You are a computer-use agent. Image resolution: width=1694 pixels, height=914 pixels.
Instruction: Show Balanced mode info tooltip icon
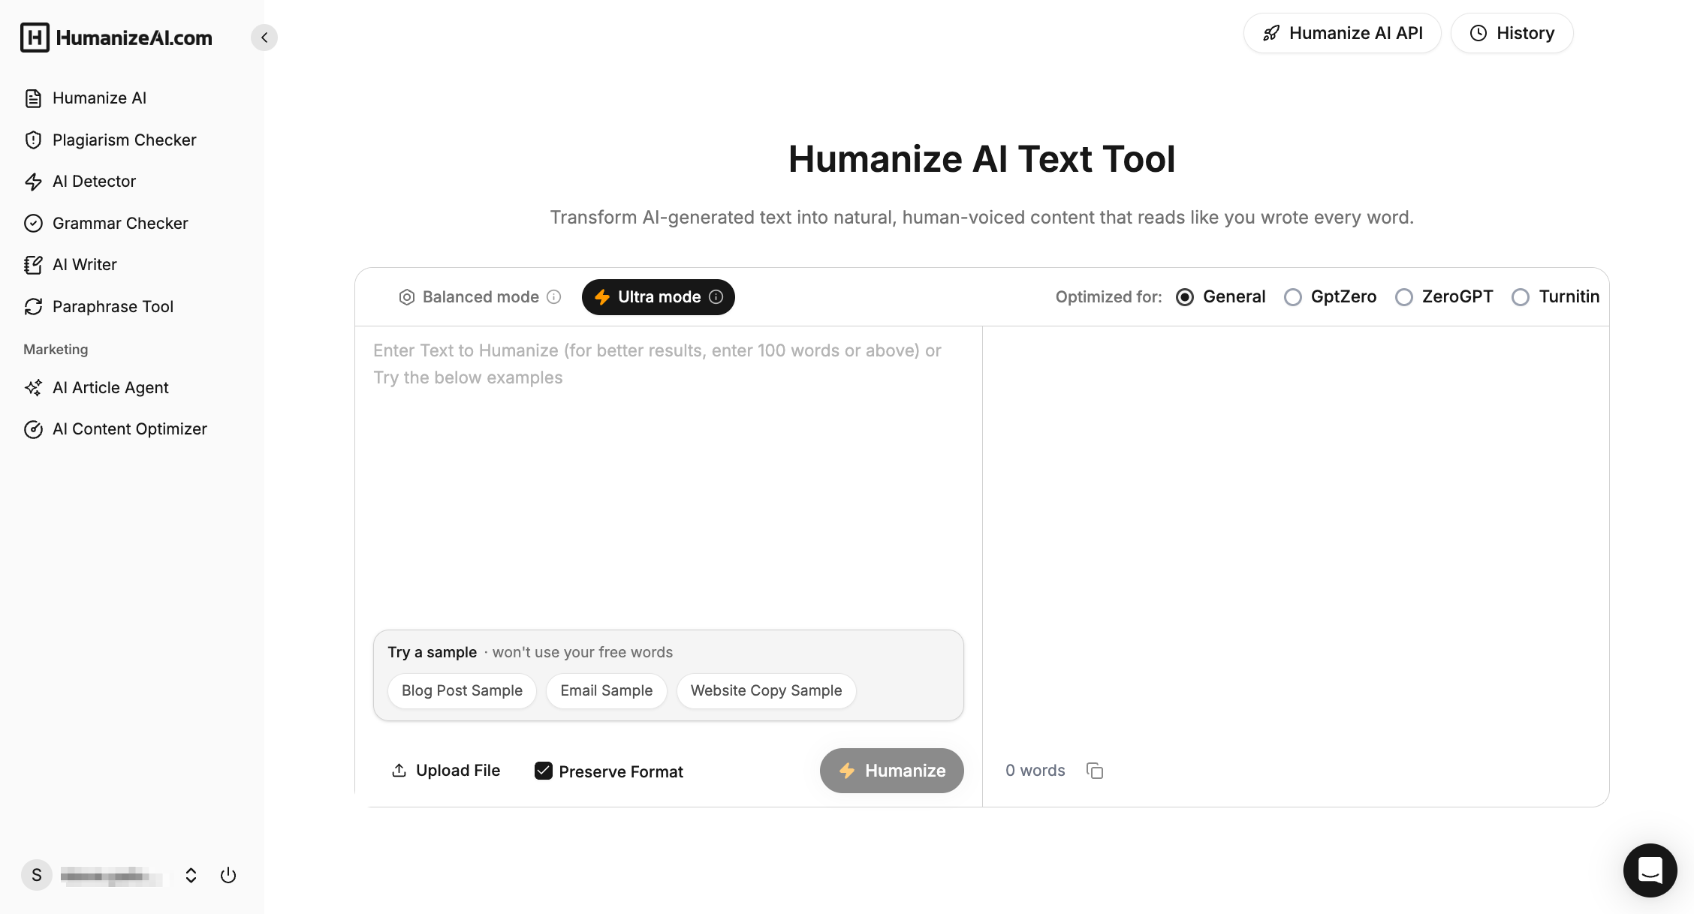point(554,297)
